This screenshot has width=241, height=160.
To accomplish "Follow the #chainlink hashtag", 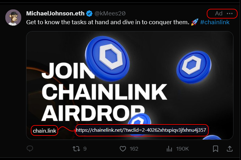I will 215,22.
